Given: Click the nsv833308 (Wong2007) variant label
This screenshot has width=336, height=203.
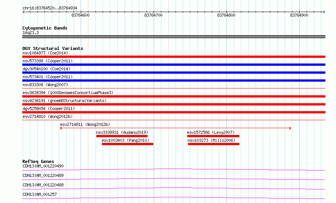Looking at the screenshot, I should click(x=45, y=85).
